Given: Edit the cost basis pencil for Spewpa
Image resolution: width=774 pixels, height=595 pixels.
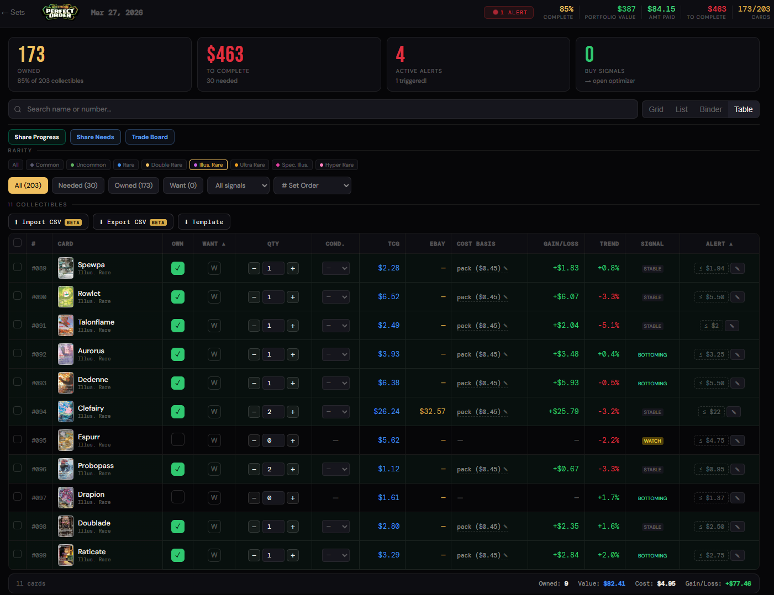Looking at the screenshot, I should (506, 268).
